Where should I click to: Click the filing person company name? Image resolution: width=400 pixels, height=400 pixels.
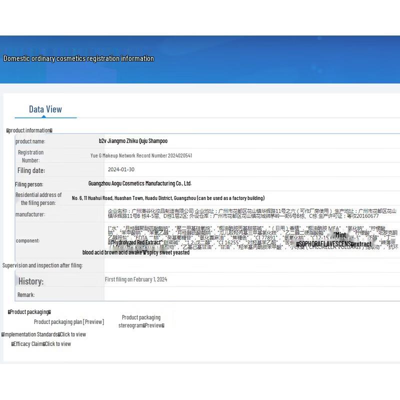pyautogui.click(x=139, y=183)
